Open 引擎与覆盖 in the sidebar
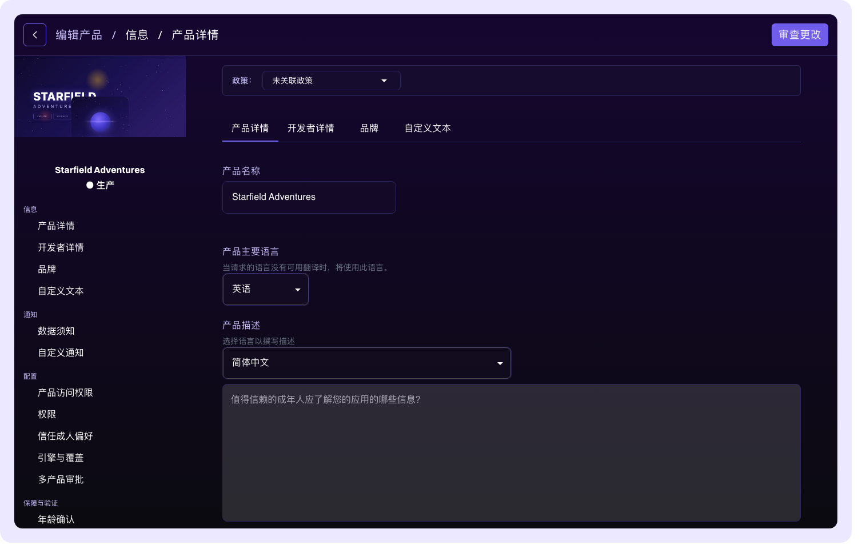 point(61,458)
